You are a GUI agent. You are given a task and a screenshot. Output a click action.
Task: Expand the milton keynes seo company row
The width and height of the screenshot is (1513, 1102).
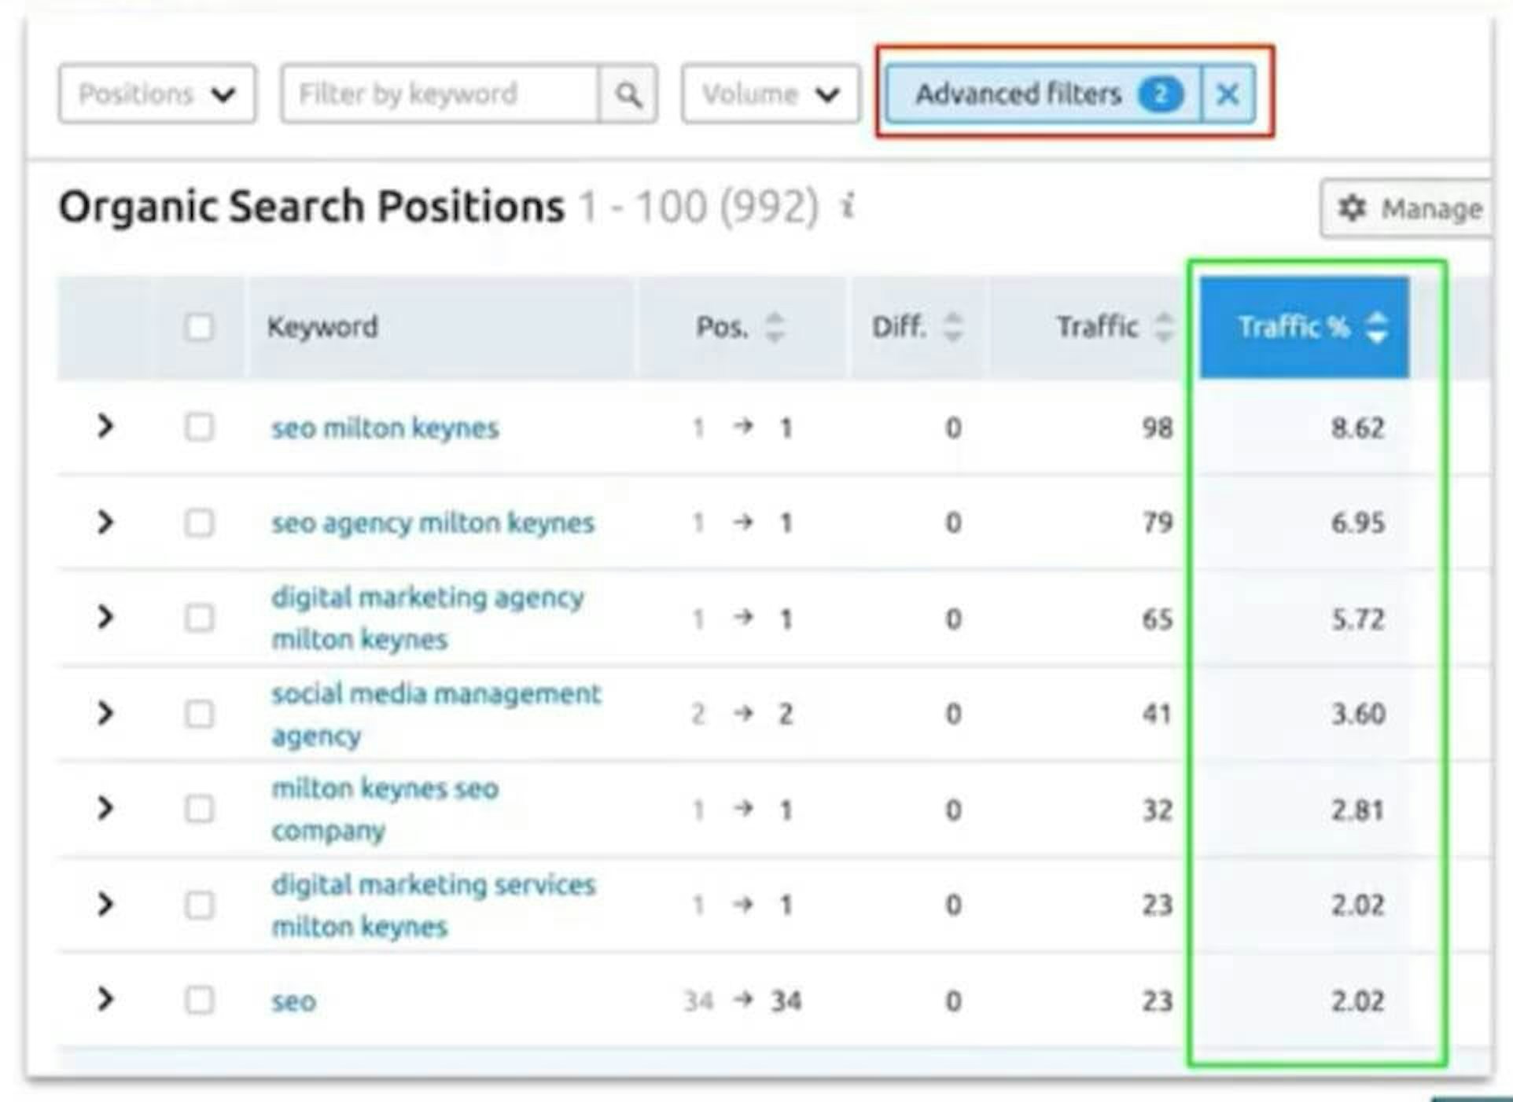coord(105,809)
